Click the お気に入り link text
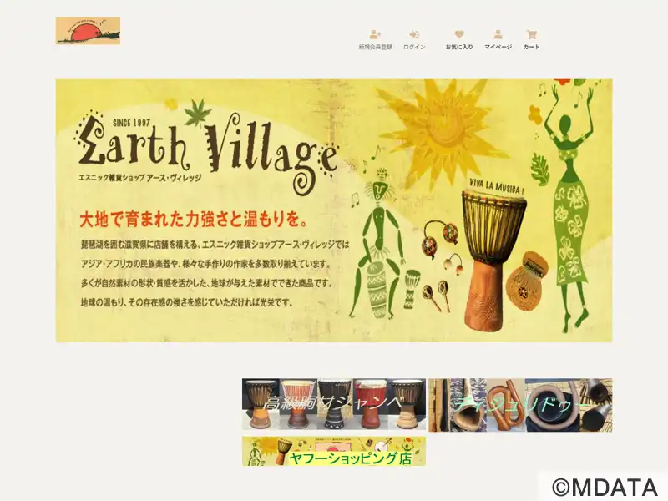This screenshot has width=668, height=501. tap(459, 47)
